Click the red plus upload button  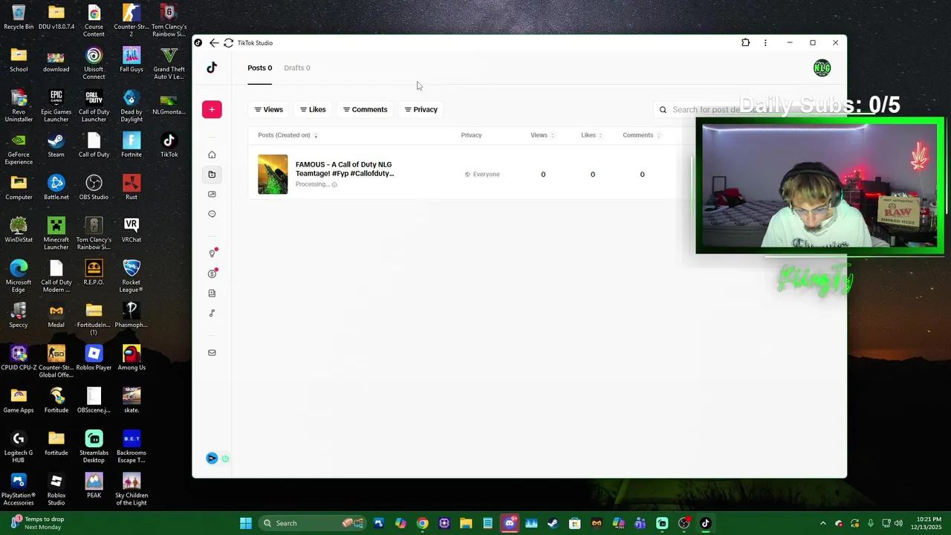[x=212, y=109]
